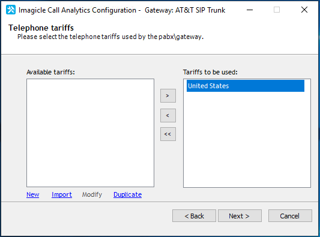Proceed with the Next button
Viewport: 320px width, 237px height.
tap(240, 216)
